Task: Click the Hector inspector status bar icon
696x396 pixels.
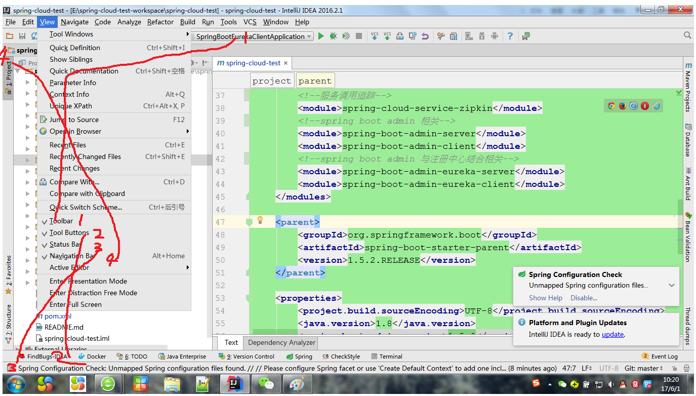Action: [686, 369]
